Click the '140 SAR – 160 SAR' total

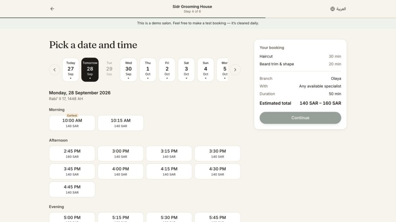point(320,103)
